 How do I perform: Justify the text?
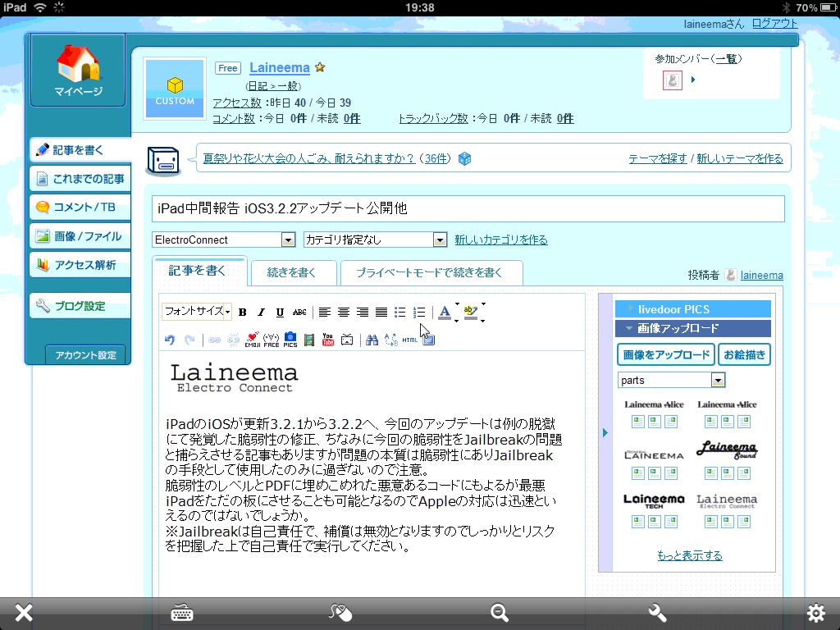click(381, 312)
